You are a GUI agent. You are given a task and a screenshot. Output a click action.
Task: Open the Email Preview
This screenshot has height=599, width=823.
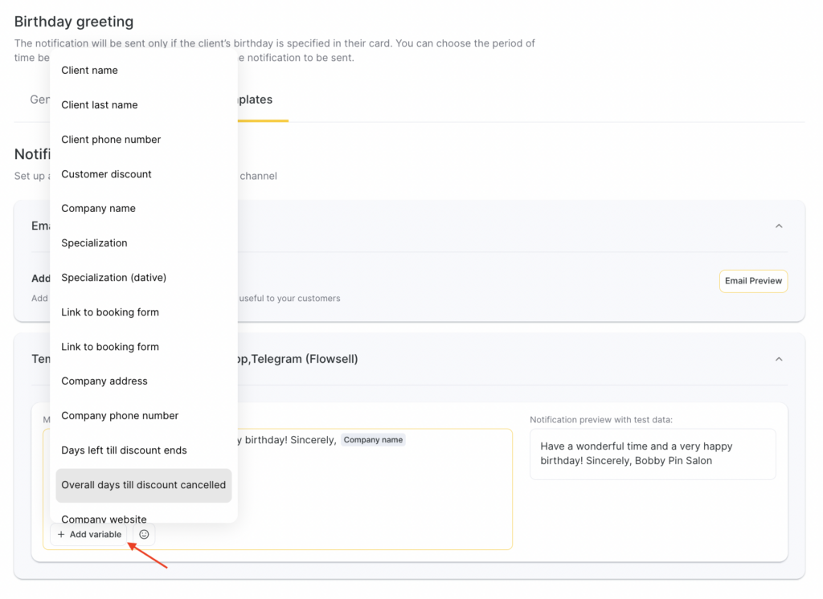point(753,281)
